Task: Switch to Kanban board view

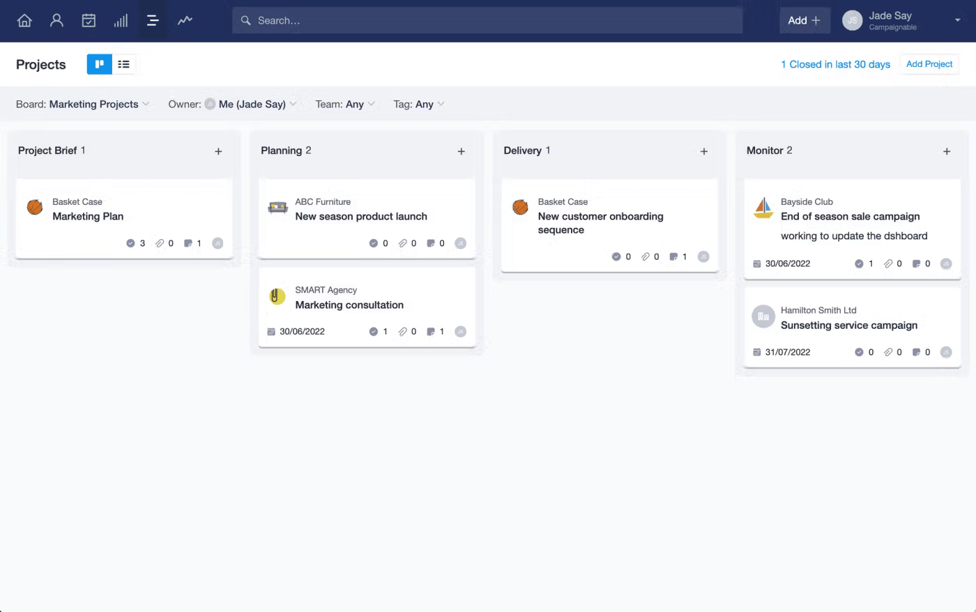Action: (x=99, y=64)
